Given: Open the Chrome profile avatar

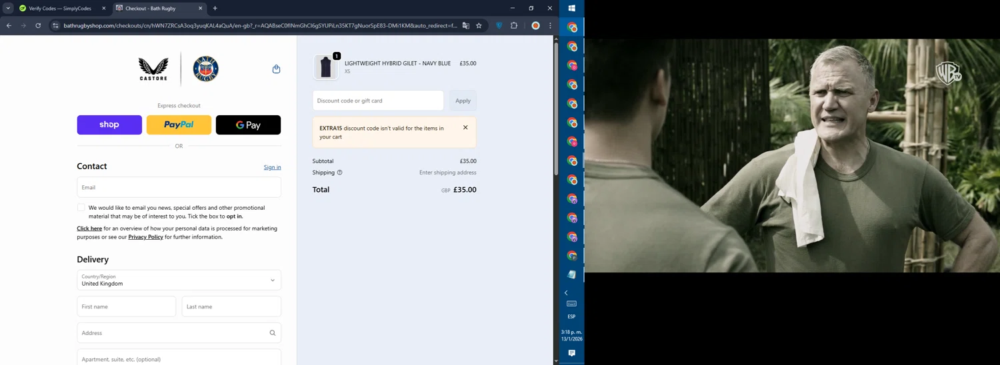Looking at the screenshot, I should point(535,25).
